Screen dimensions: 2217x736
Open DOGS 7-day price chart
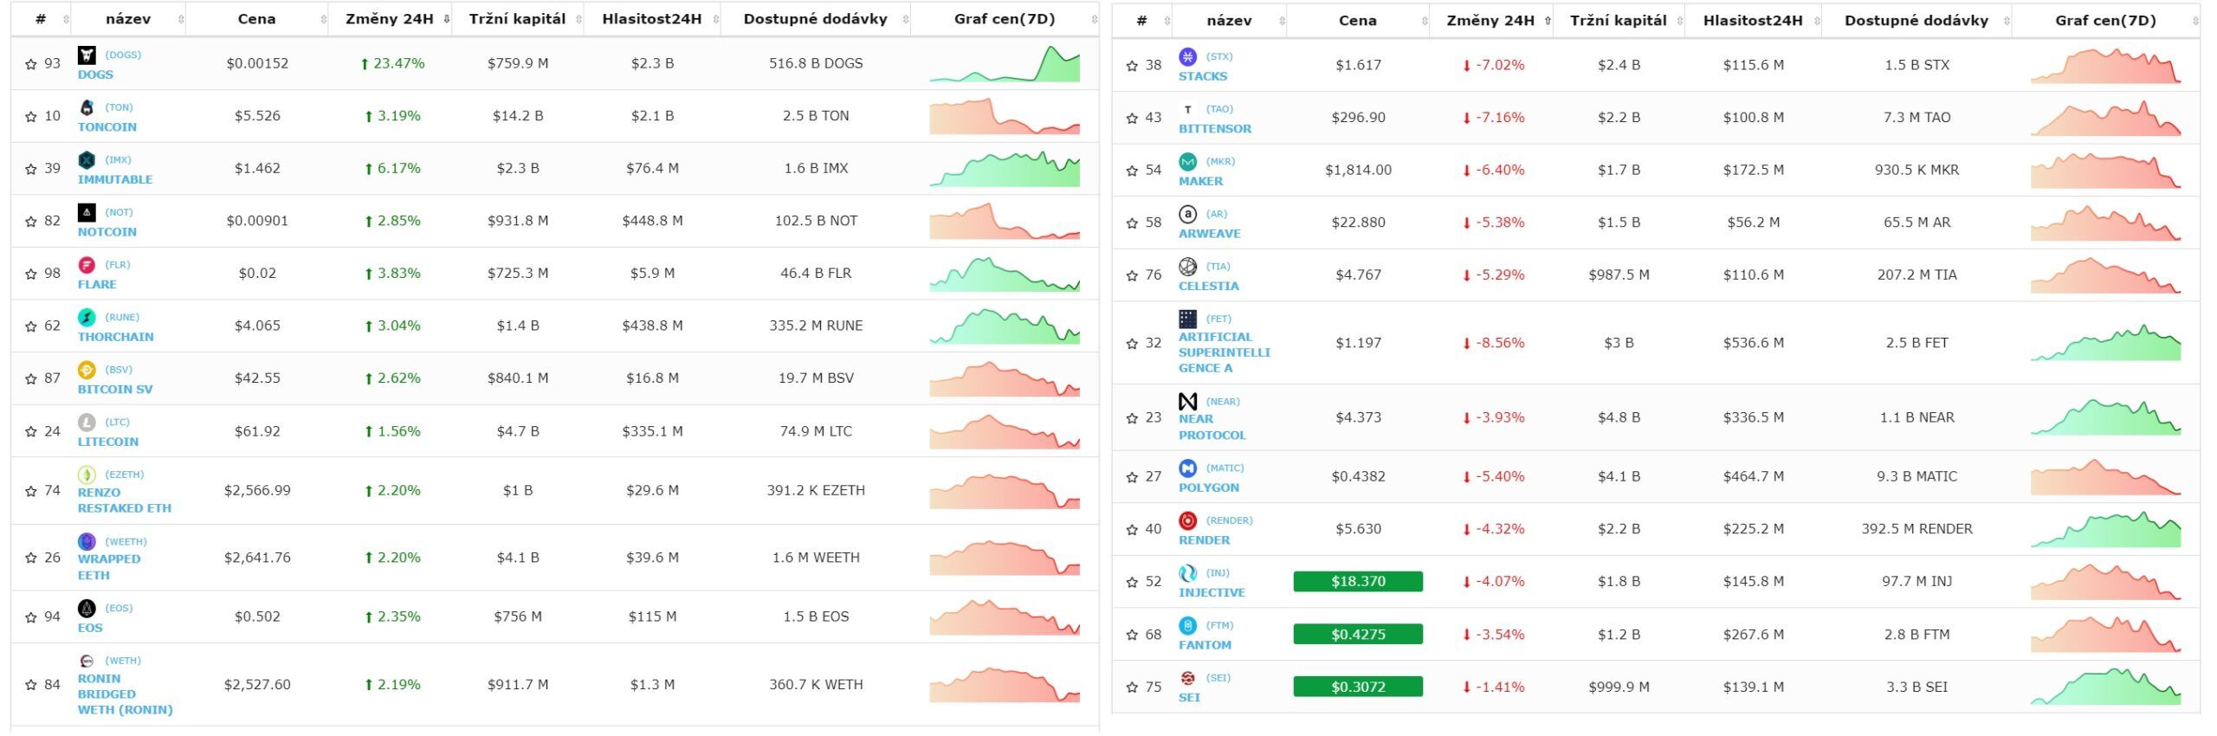coord(1005,64)
